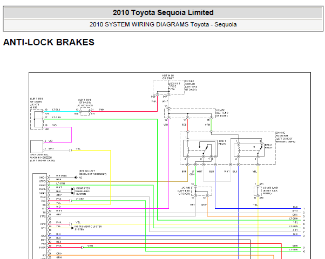The height and width of the screenshot is (259, 325).
Task: Click the "2010 SYSTEM WIRING DIAGRAMS Toyota - Sequoia" subtitle
Action: click(163, 24)
